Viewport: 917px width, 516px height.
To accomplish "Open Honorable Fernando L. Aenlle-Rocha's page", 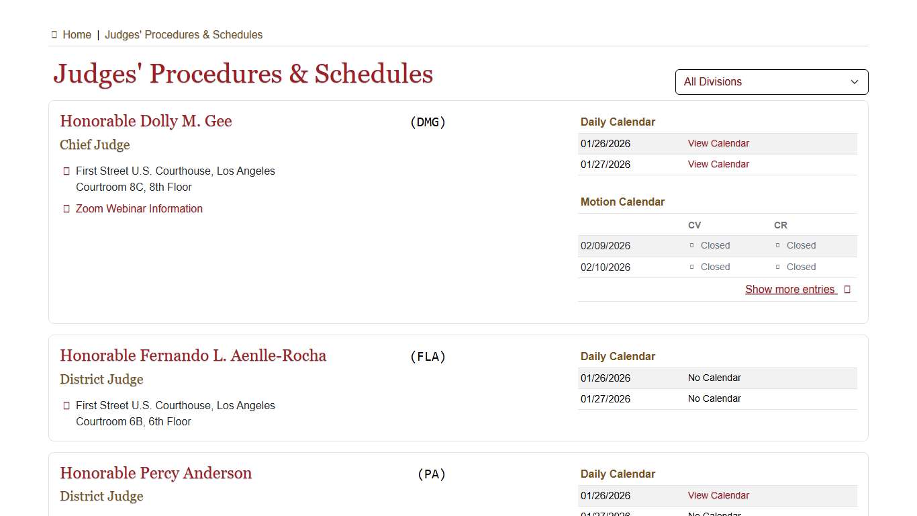I will tap(193, 356).
